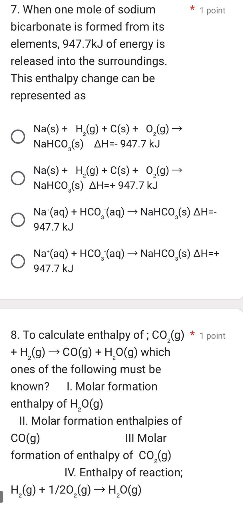
Task: Click statement 'I. Molar formation' text
Action: coord(112,386)
